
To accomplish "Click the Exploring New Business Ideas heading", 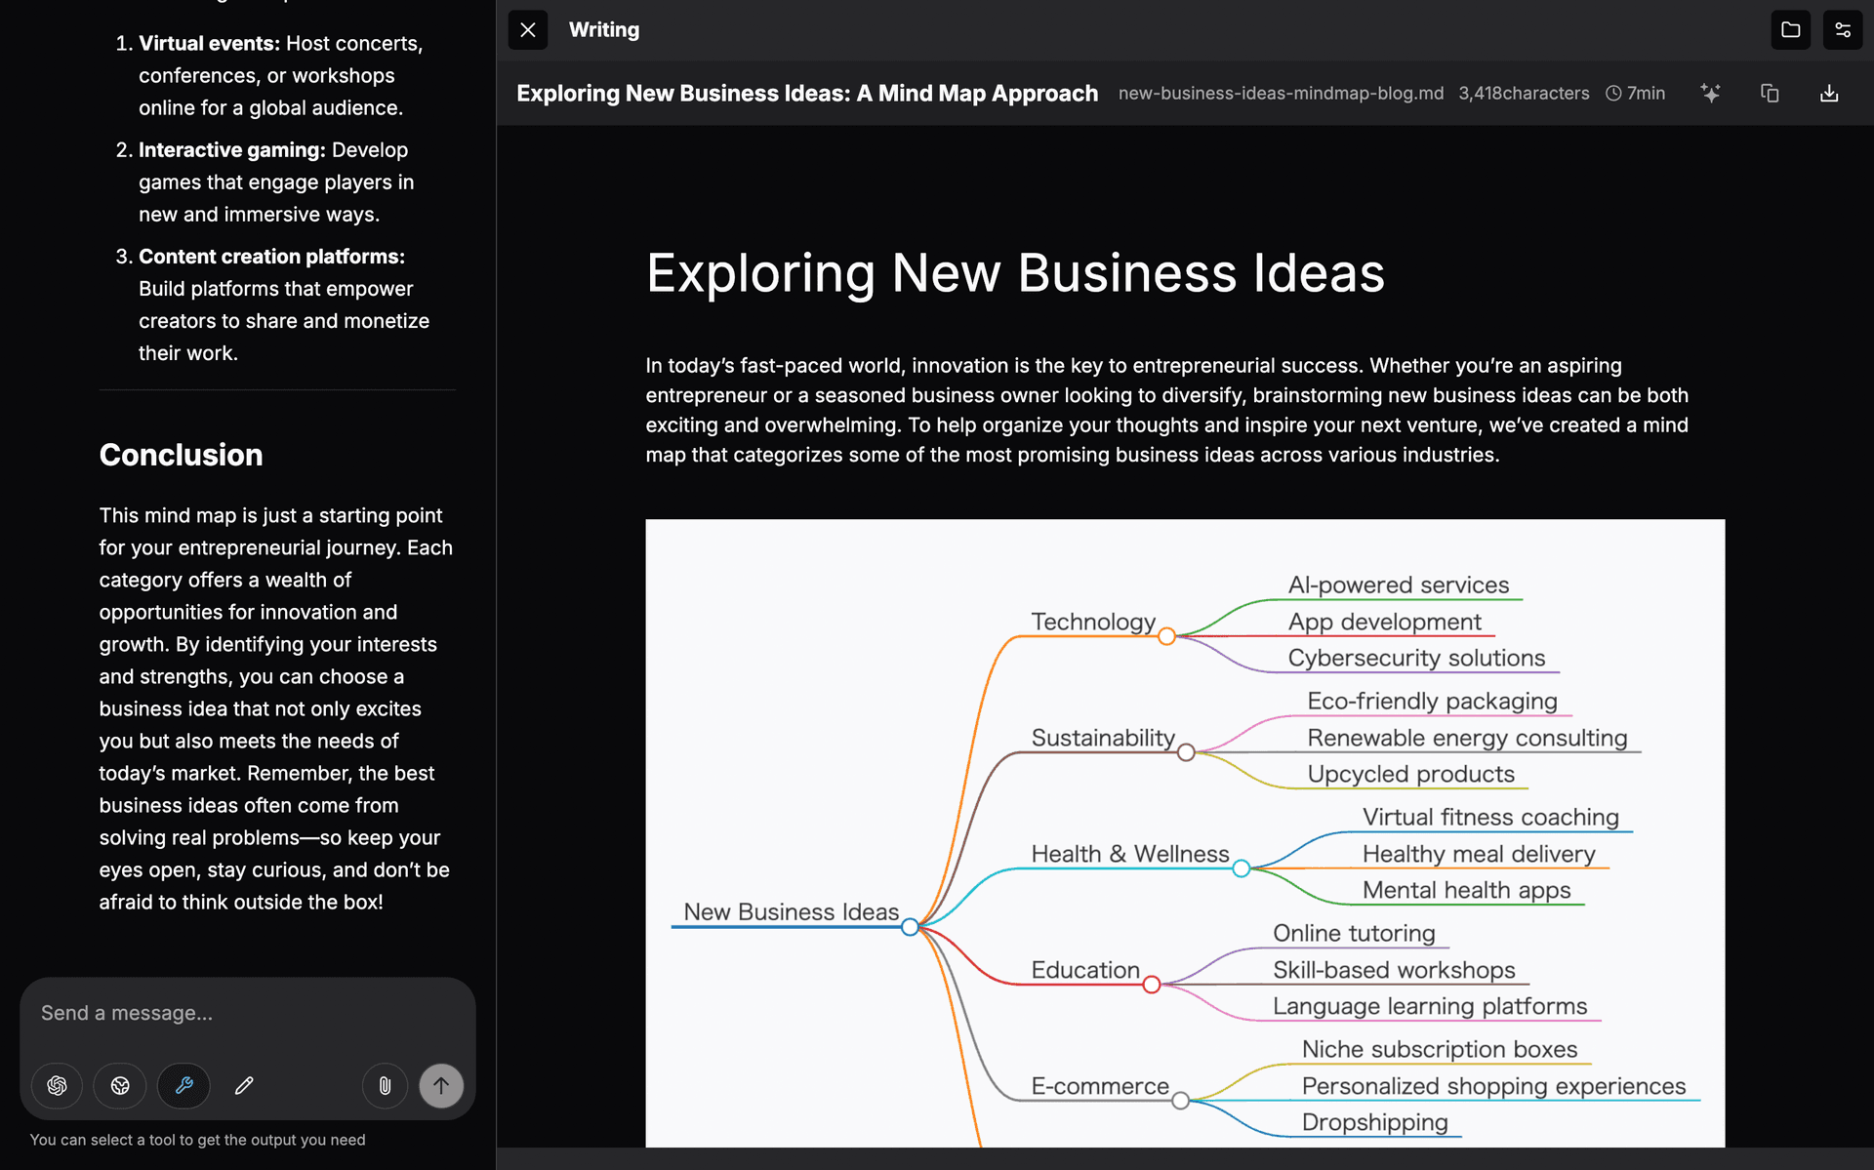I will pos(1015,272).
